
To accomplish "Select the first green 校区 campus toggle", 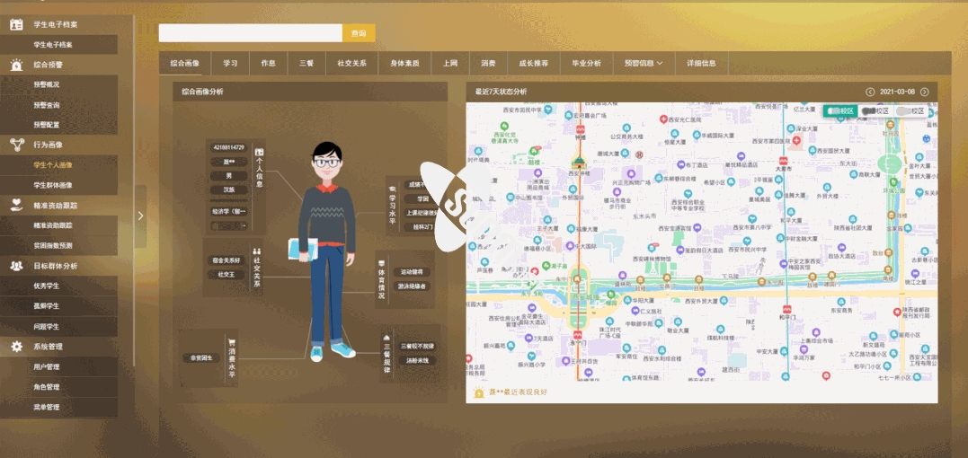I will tap(840, 111).
